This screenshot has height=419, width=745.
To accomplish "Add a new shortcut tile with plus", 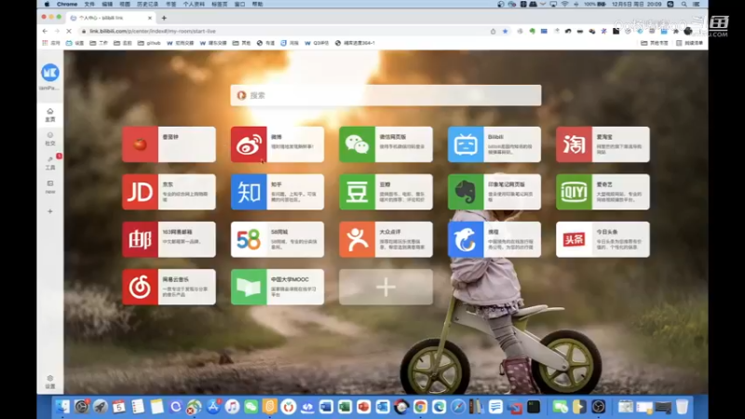I will 386,287.
